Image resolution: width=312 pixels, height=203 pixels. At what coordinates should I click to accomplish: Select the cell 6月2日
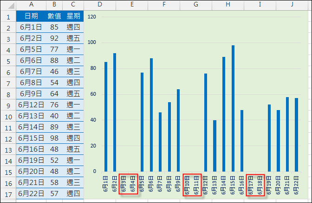(31, 38)
